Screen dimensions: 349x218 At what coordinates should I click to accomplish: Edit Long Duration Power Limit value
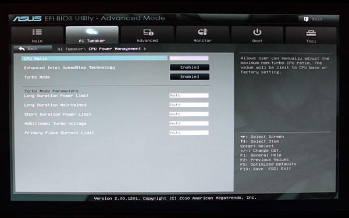[189, 95]
